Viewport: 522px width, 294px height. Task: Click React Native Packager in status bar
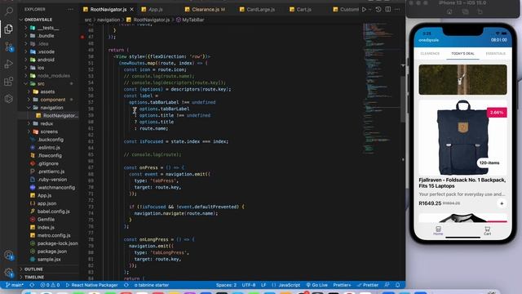(91, 285)
